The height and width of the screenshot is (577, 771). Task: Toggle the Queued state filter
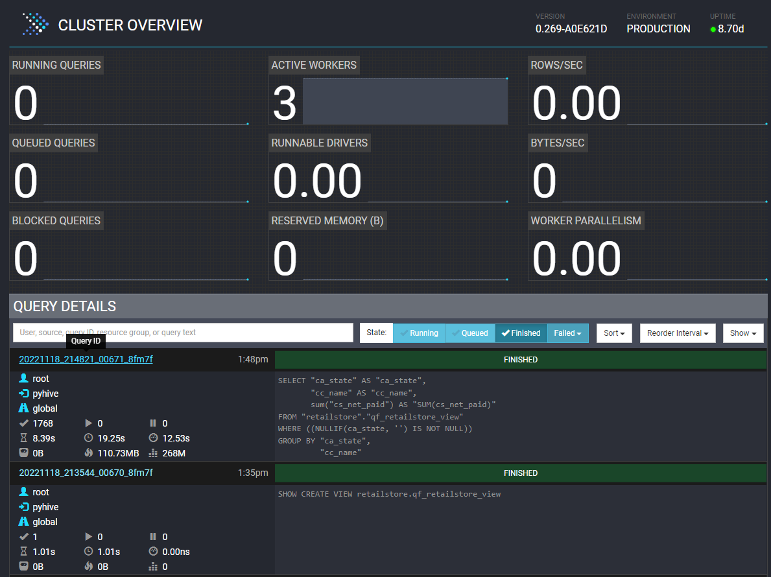(x=470, y=333)
